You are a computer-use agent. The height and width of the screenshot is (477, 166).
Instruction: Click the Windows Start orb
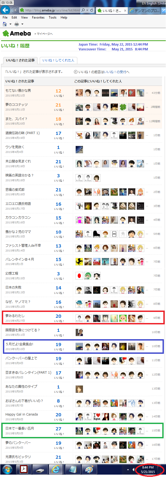click(x=7, y=470)
